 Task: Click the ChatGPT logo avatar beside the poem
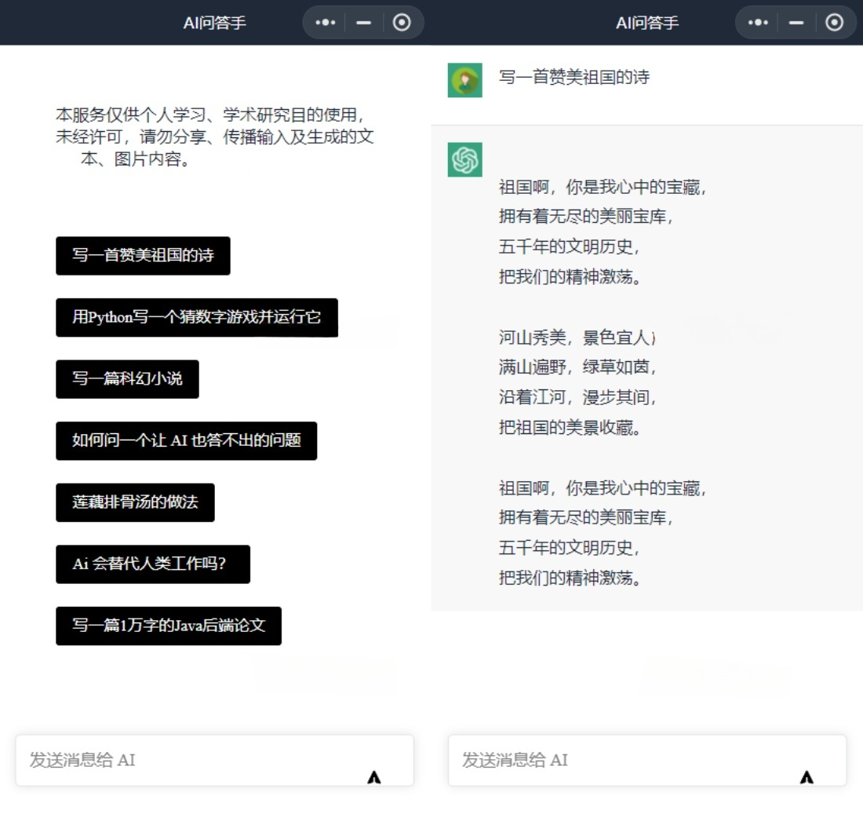point(464,160)
